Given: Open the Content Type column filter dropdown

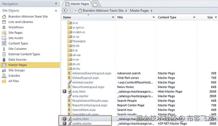Looking at the screenshot, I should [x=194, y=17].
